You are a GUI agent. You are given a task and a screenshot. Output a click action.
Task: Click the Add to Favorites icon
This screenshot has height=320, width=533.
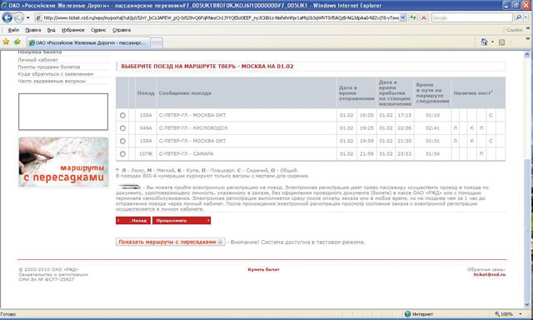click(17, 42)
